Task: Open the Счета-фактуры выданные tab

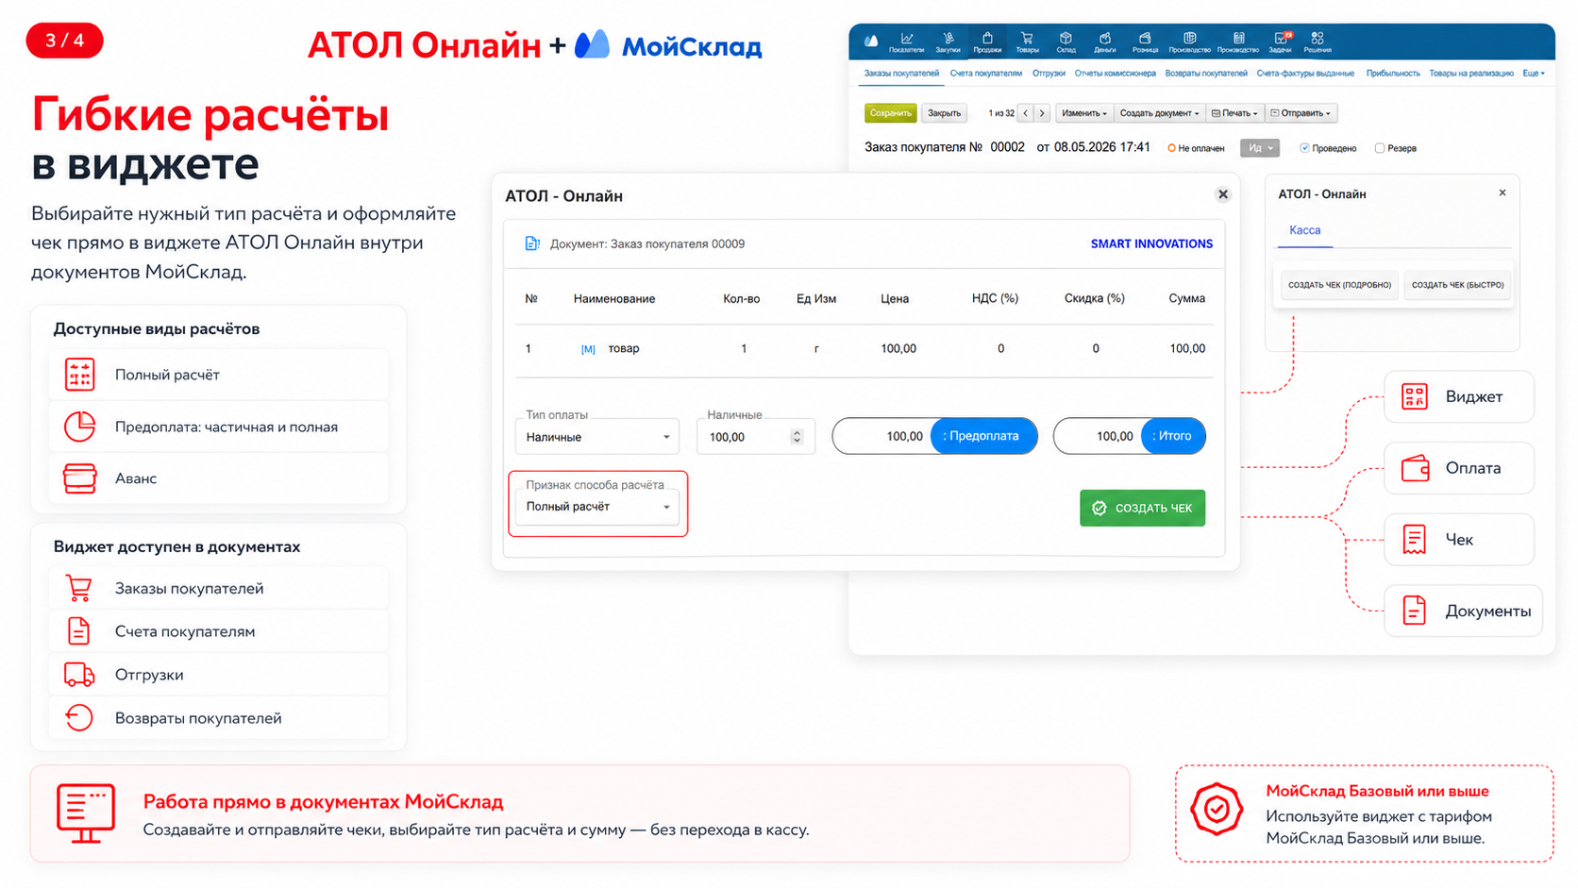Action: click(x=1305, y=74)
